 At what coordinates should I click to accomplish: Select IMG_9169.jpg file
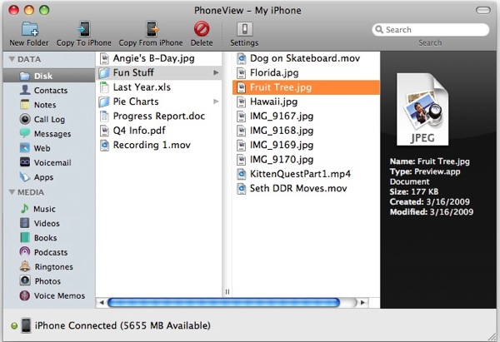(x=306, y=146)
